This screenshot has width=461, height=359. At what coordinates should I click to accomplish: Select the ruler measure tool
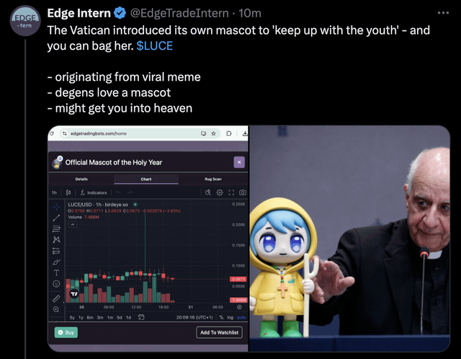[56, 298]
